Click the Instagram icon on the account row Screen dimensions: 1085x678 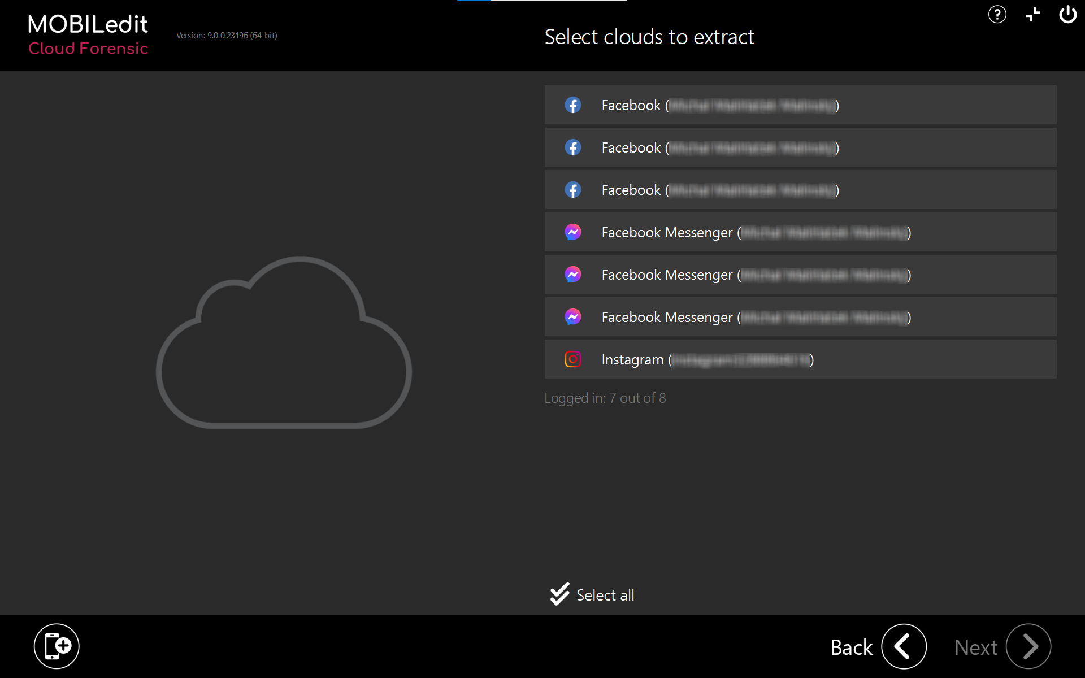(573, 359)
